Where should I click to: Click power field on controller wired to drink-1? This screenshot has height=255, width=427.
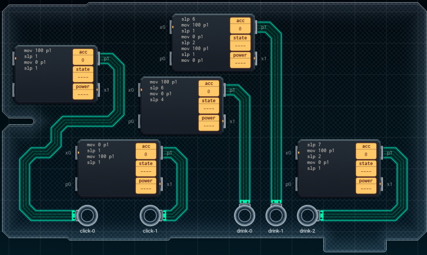(x=240, y=59)
